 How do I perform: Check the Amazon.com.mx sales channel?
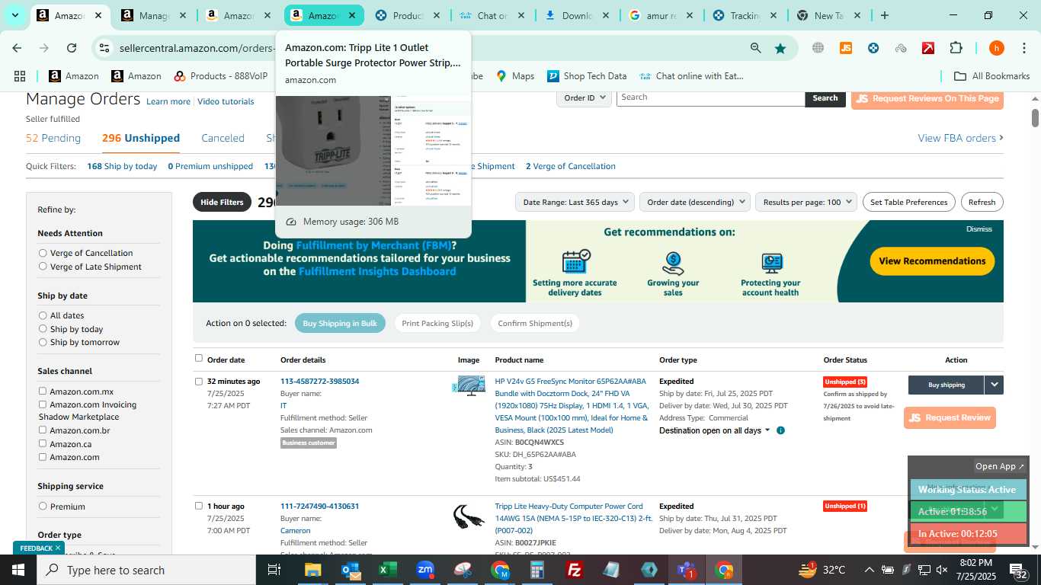[x=43, y=392]
